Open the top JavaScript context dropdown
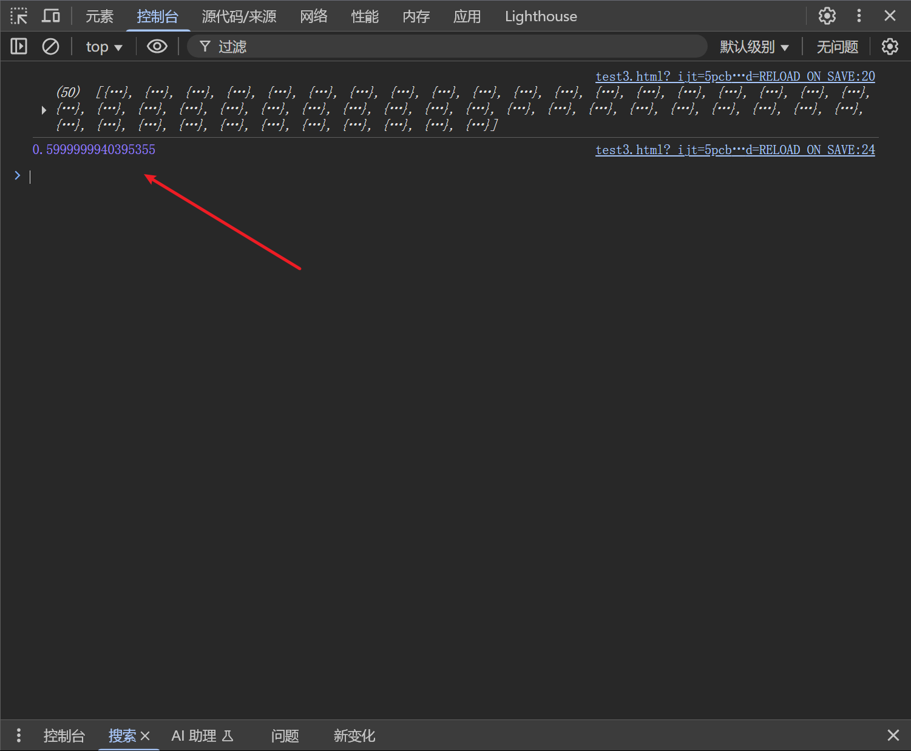This screenshot has height=751, width=911. pos(104,47)
